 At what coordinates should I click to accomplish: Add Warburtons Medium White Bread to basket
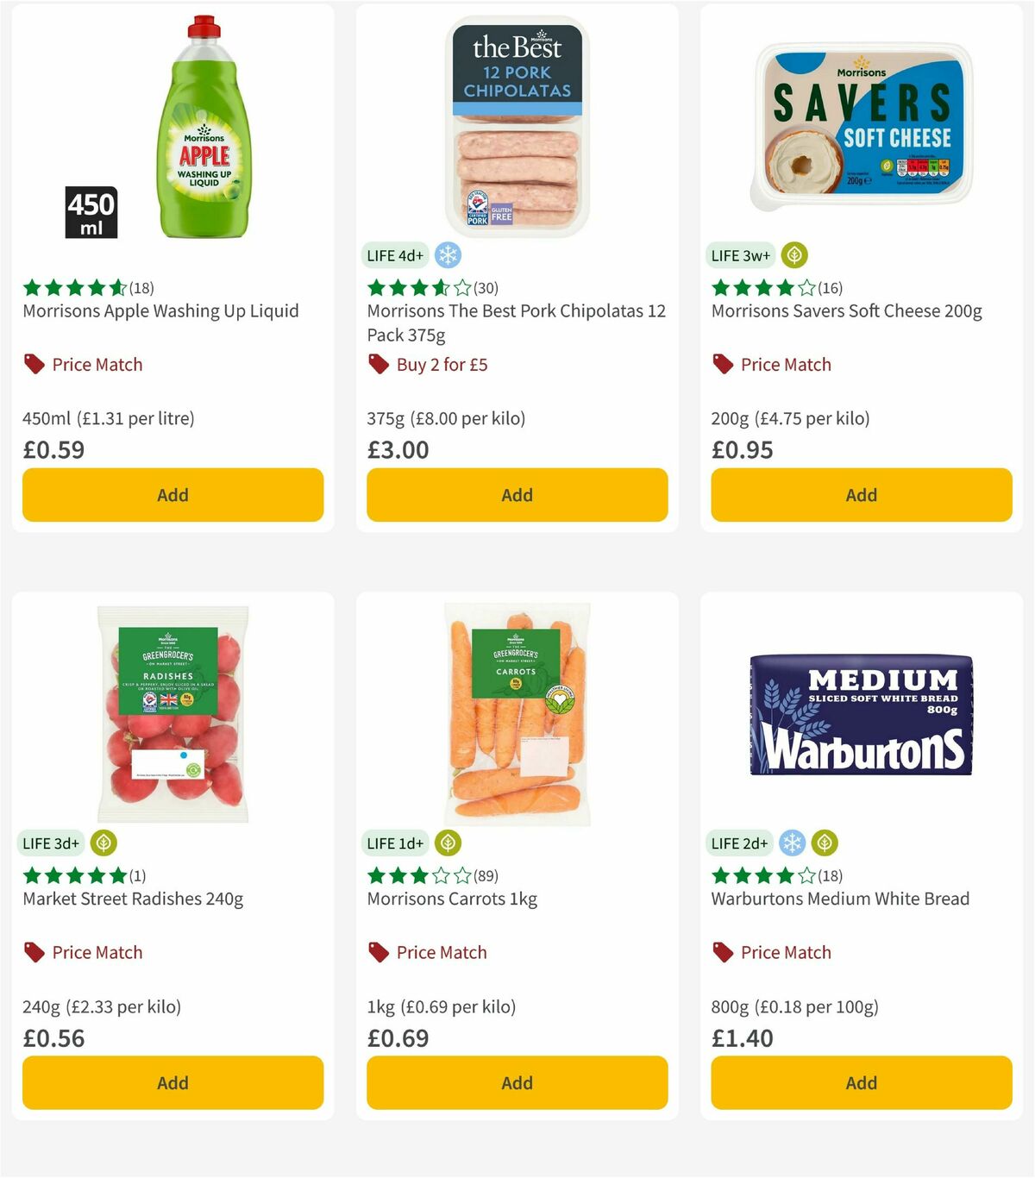tap(861, 1082)
